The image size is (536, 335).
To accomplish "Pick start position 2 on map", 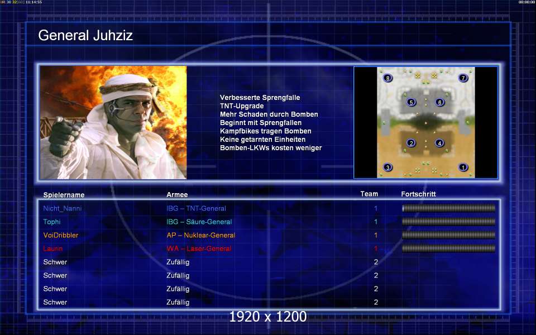I will coord(411,143).
